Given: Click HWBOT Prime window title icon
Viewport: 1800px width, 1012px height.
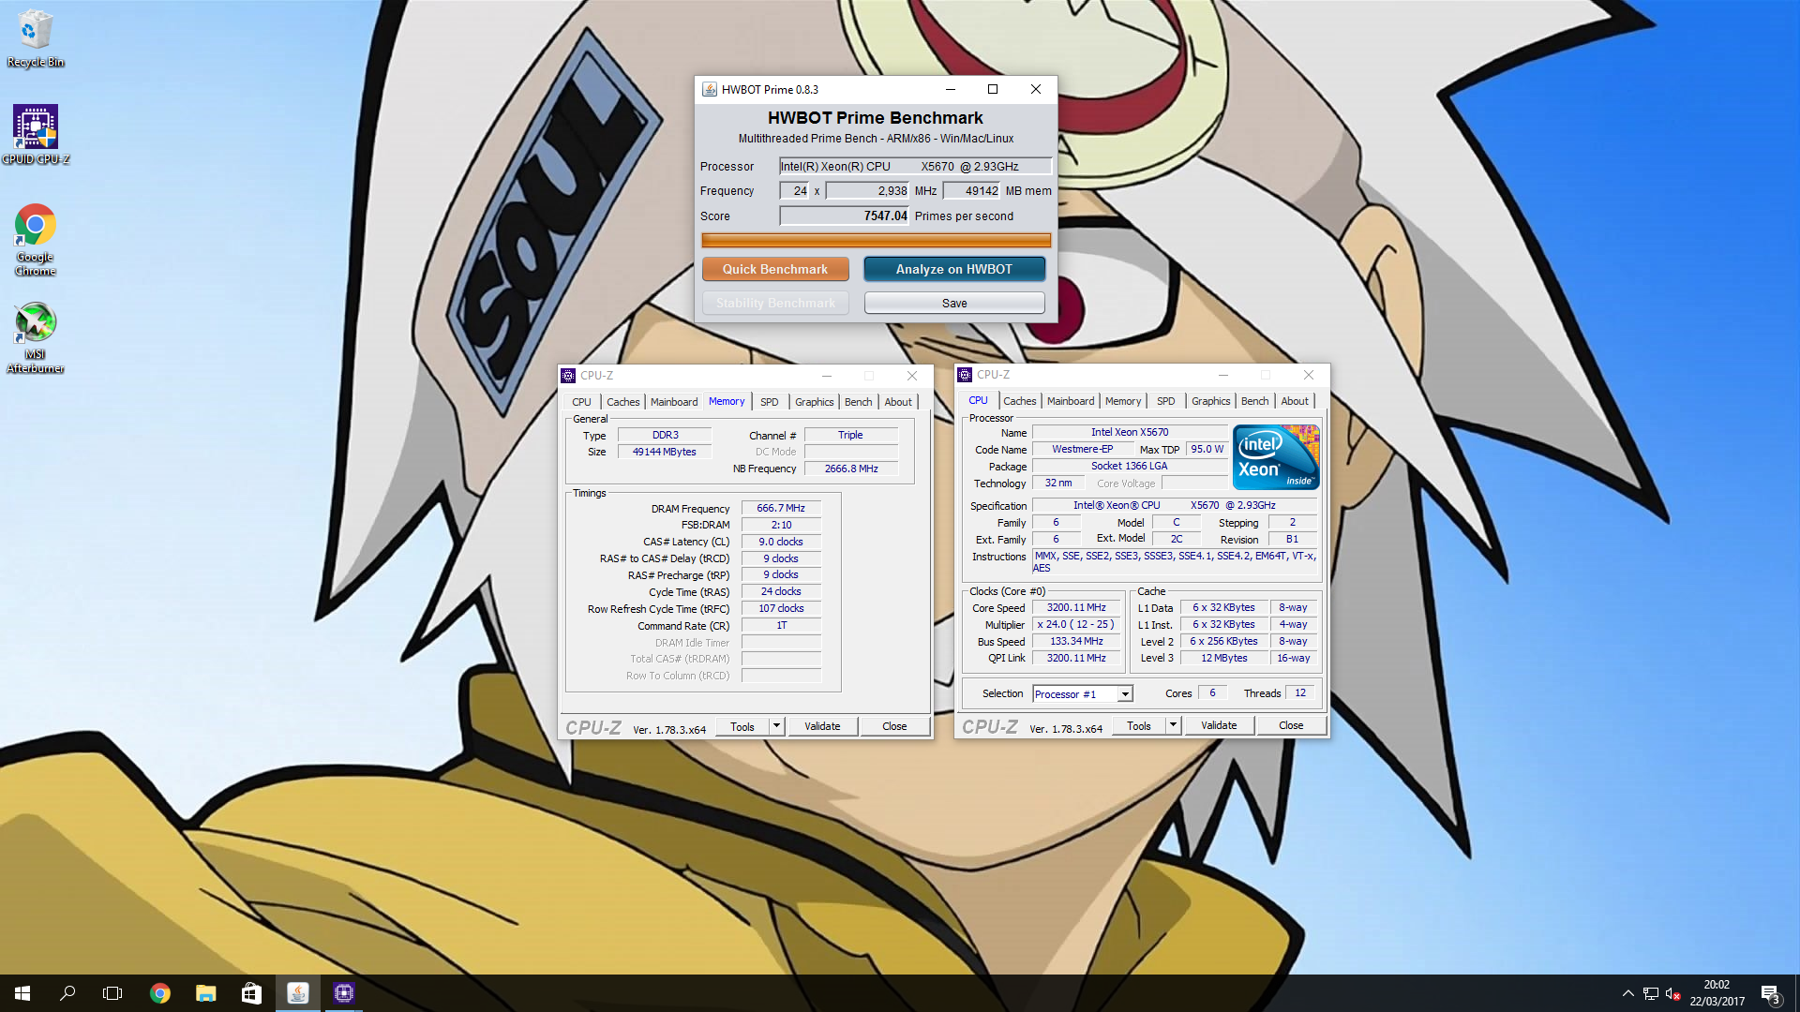Looking at the screenshot, I should coord(710,89).
